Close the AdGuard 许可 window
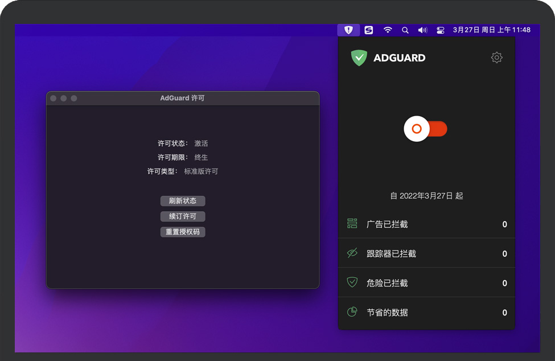 tap(54, 99)
